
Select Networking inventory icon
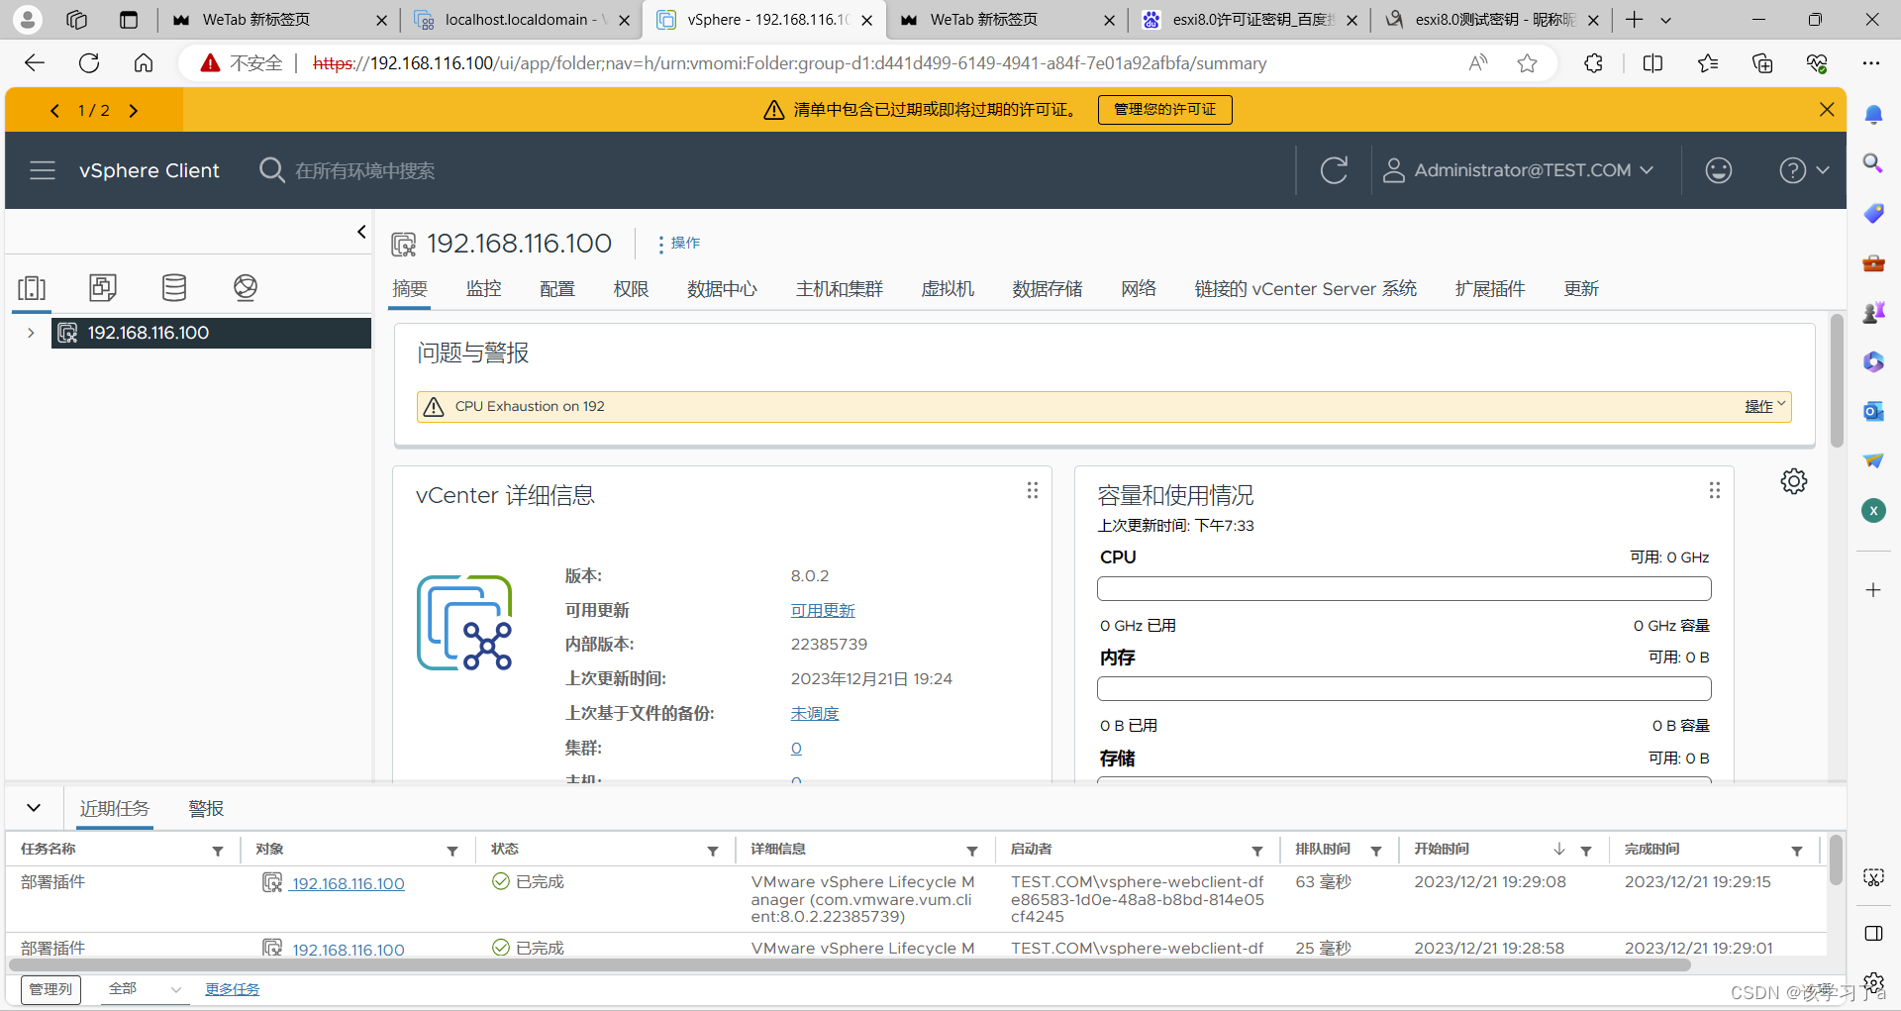[x=246, y=288]
